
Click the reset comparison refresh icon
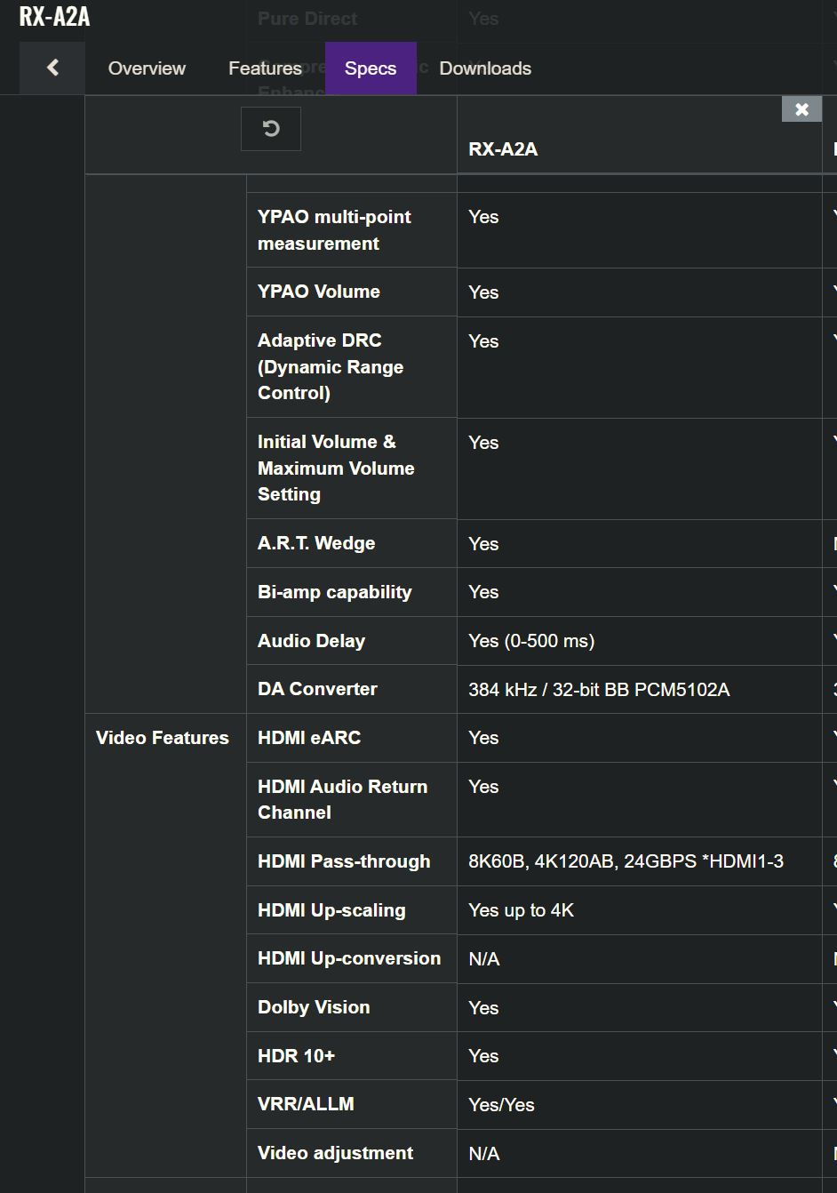pyautogui.click(x=271, y=129)
